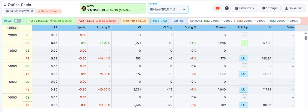Sort by the OI column header
Viewport: 308px width, 112px height.
tap(140, 28)
